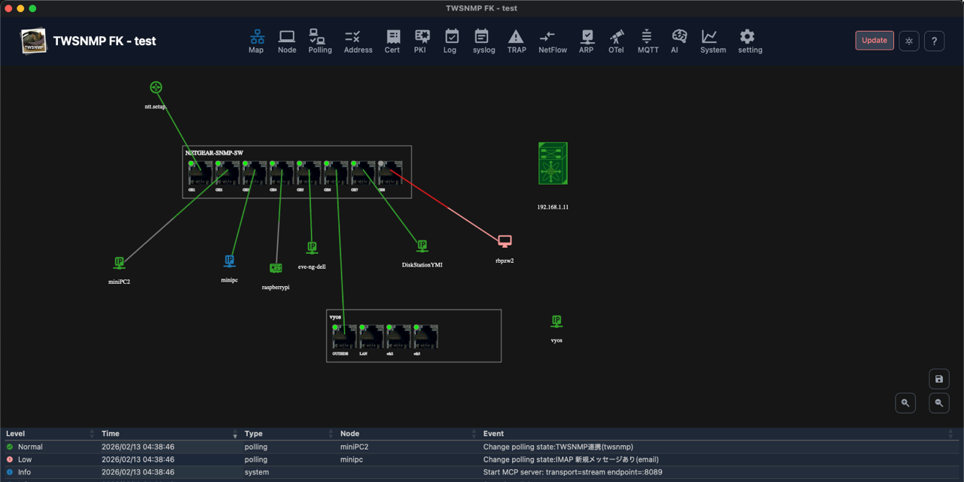Open the ARP watch view
The width and height of the screenshot is (964, 482).
(586, 41)
